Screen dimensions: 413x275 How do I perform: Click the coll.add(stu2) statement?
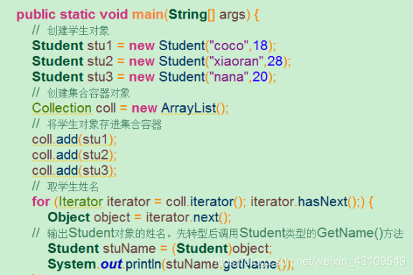click(x=74, y=155)
